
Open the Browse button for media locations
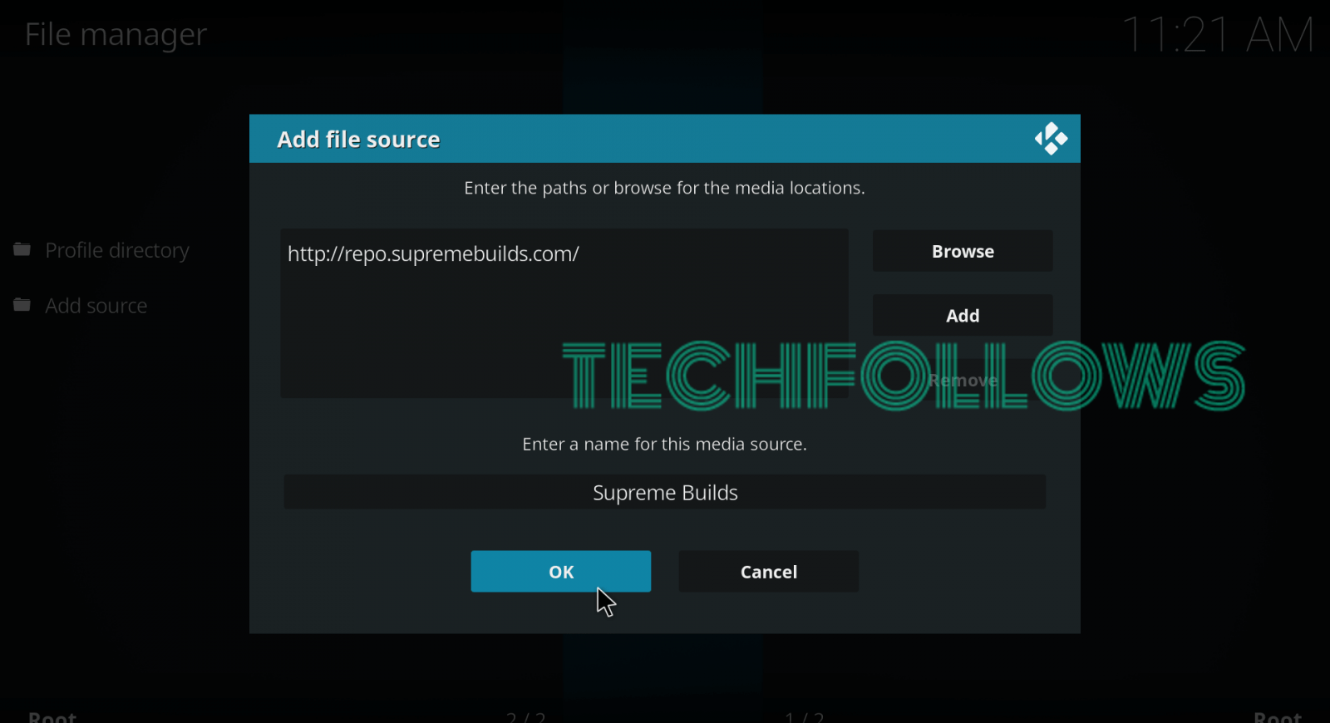pos(963,251)
